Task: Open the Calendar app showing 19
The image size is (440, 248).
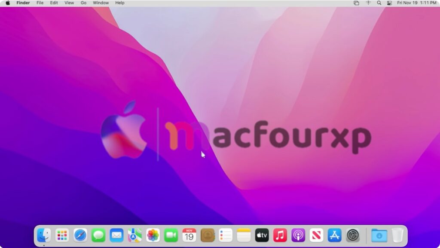Action: (189, 235)
